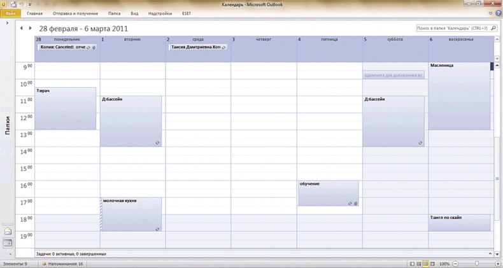Screen dimensions: 503x268
Task: Click the Undo icon in quick access toolbar
Action: point(22,4)
